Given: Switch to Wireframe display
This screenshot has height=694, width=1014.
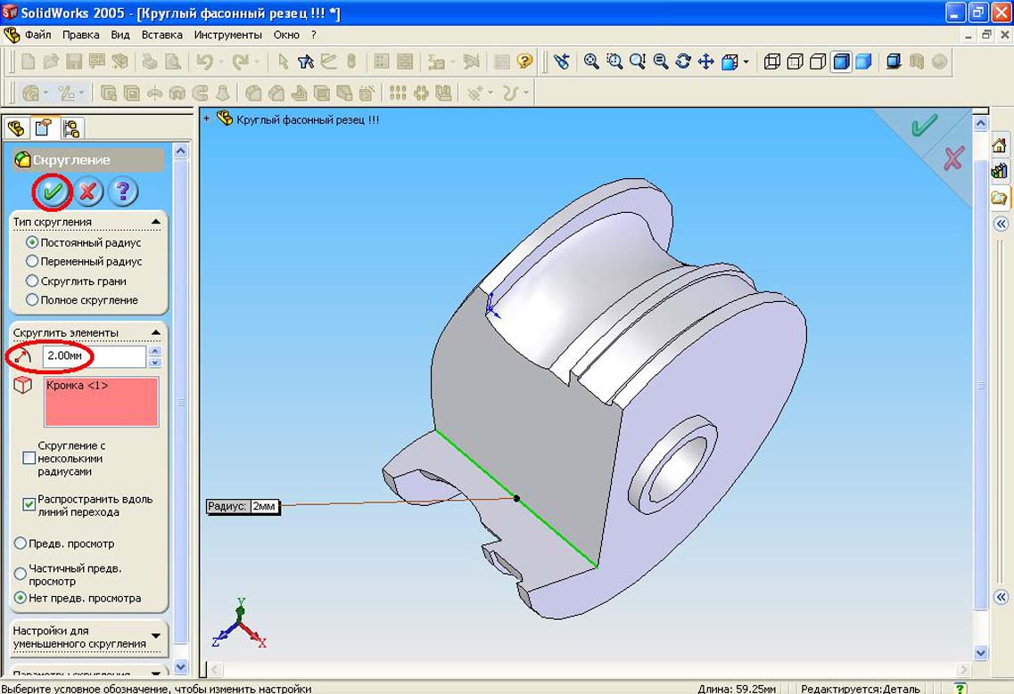Looking at the screenshot, I should [772, 61].
